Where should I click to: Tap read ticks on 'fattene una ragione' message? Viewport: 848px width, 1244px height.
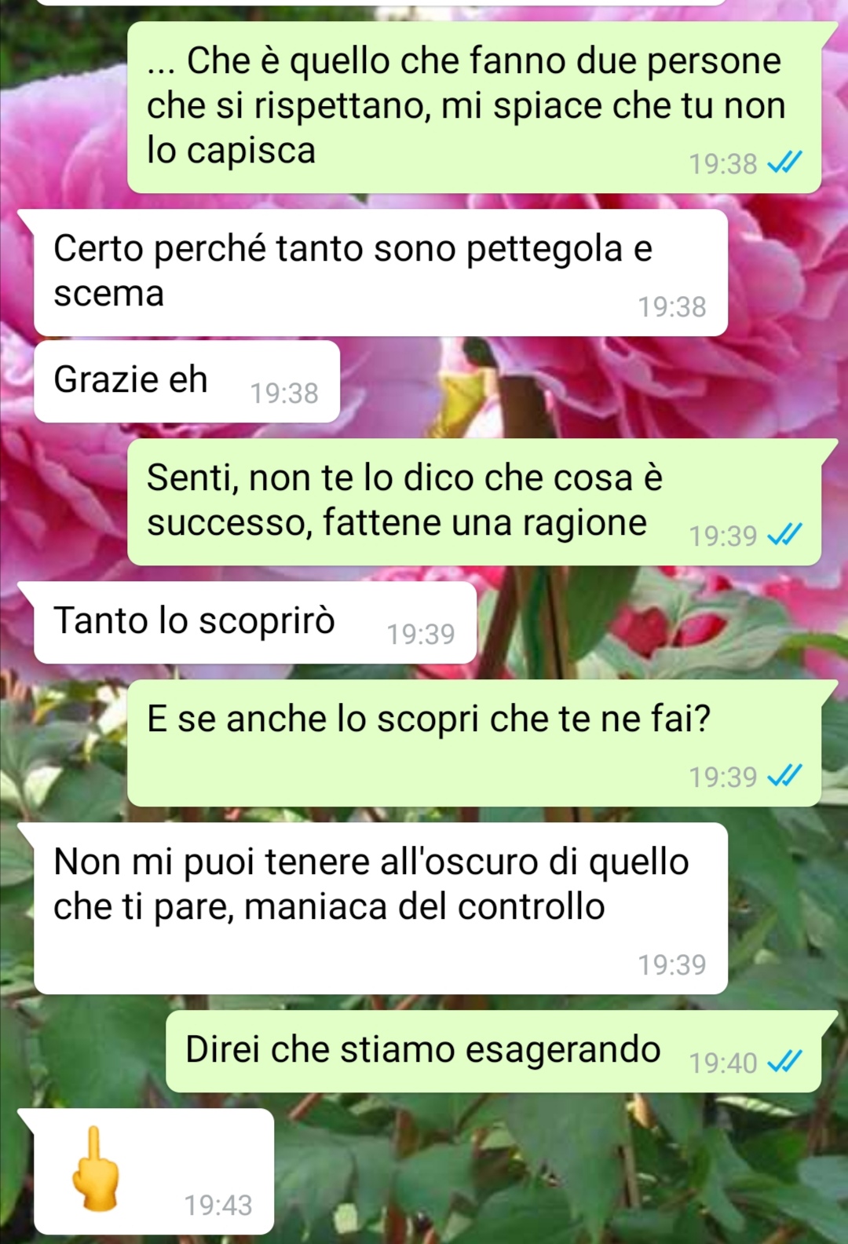click(784, 536)
